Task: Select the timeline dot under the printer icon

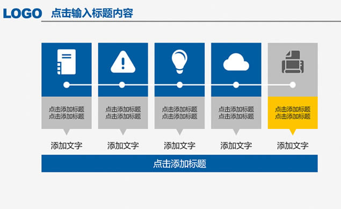Action: (x=293, y=85)
